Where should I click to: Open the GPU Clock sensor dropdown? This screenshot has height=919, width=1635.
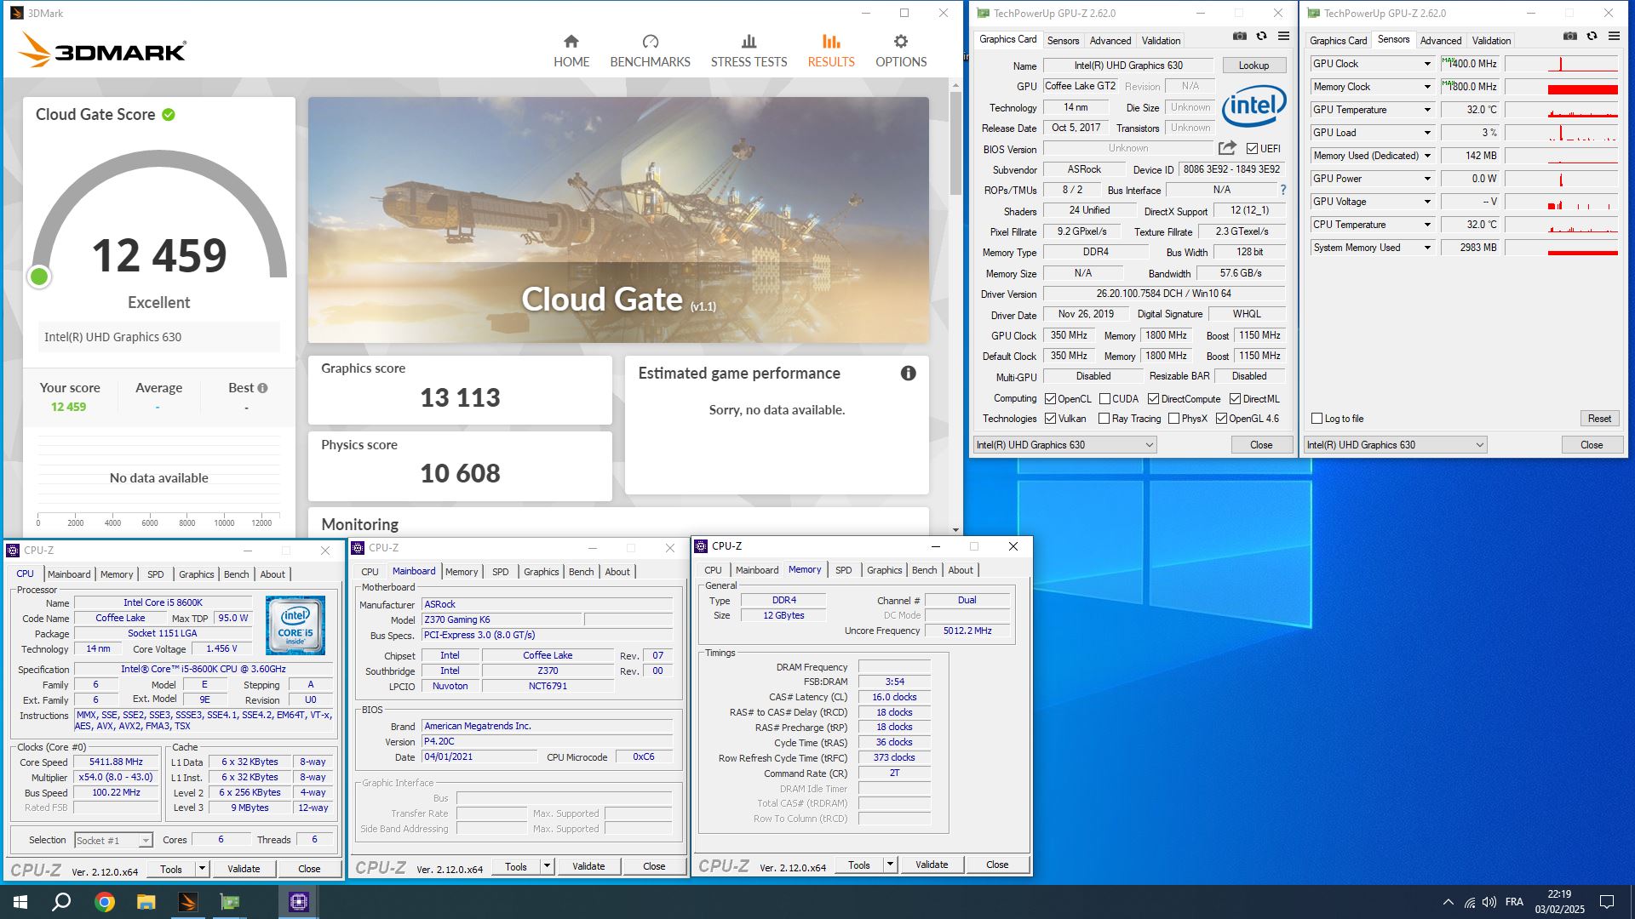pyautogui.click(x=1427, y=64)
